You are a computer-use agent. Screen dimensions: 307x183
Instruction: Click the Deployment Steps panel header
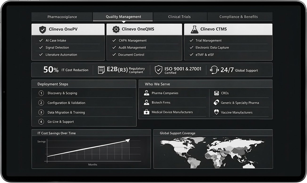coord(84,84)
